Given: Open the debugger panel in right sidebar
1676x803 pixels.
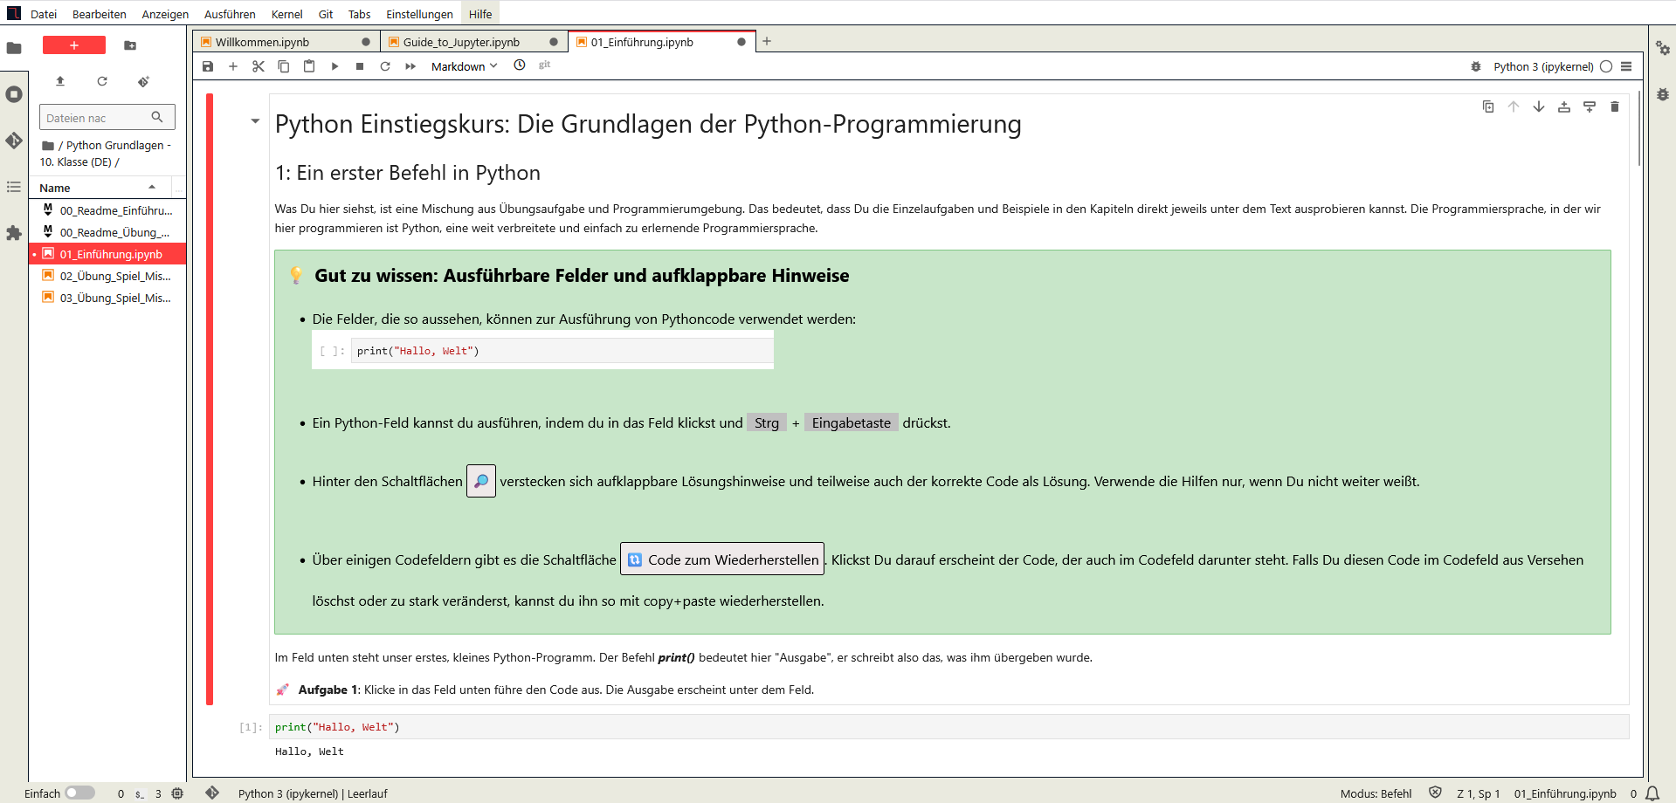Looking at the screenshot, I should (x=1663, y=94).
